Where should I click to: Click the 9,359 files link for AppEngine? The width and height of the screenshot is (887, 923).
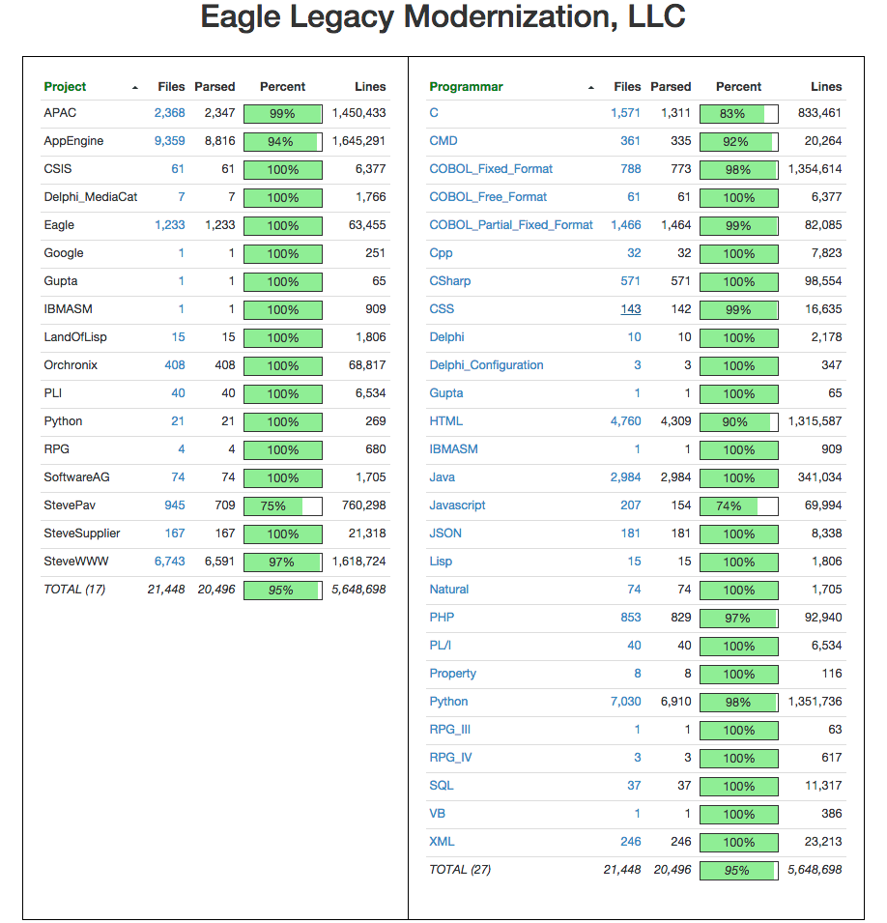point(169,141)
